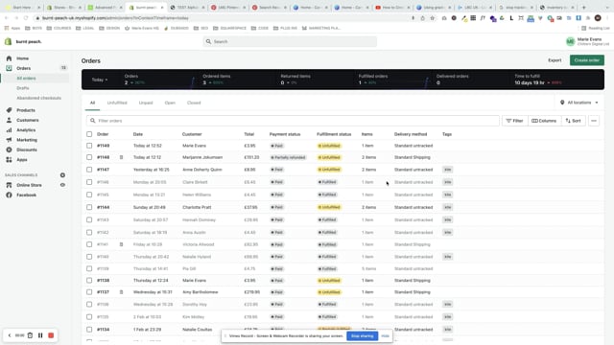Image resolution: width=614 pixels, height=345 pixels.
Task: Add a new sales channel
Action: coord(62,174)
